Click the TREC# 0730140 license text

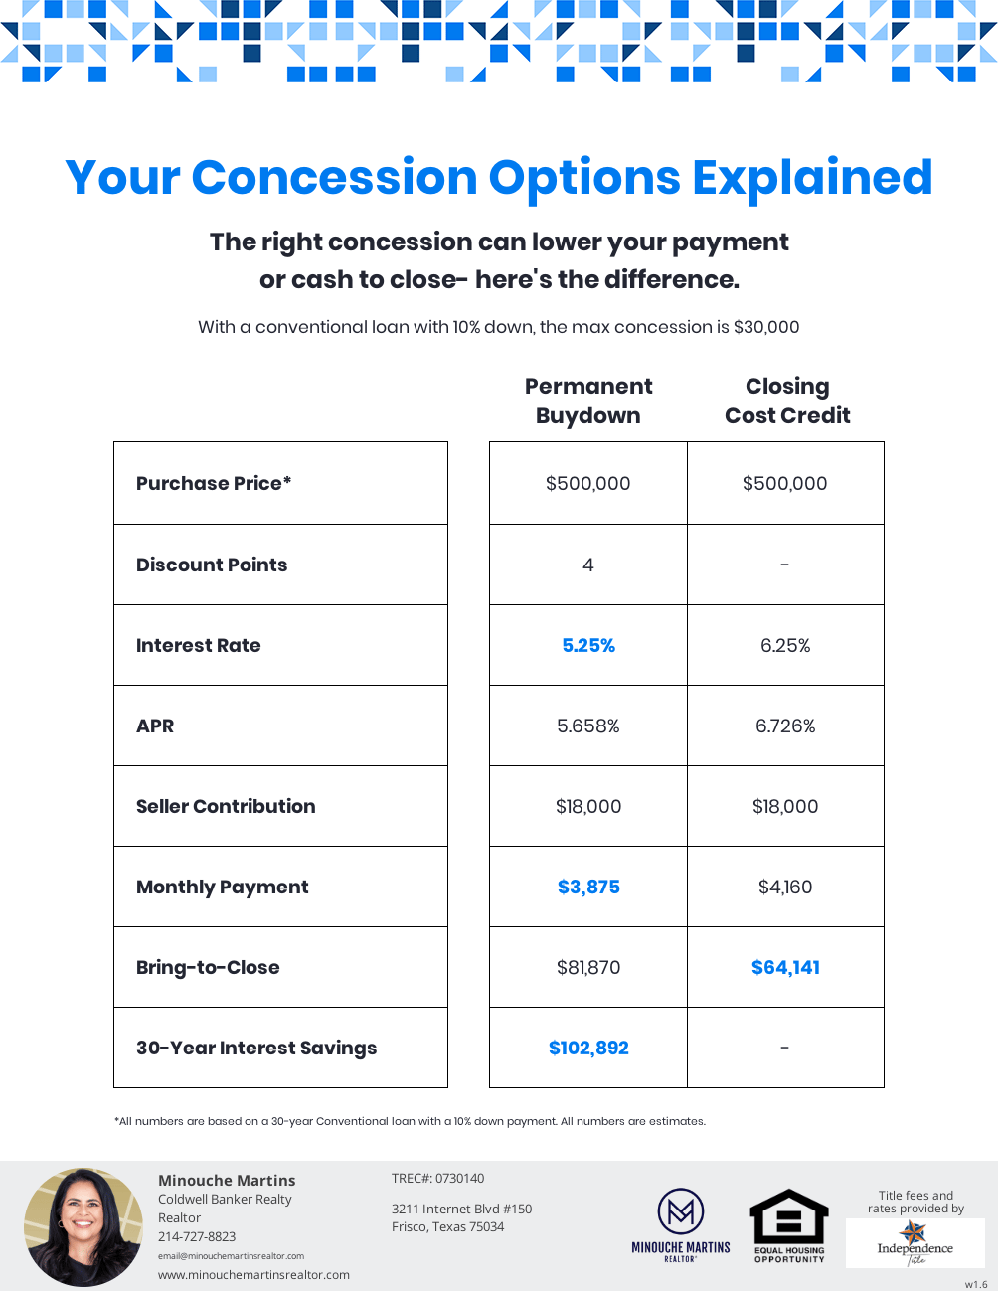(x=438, y=1179)
